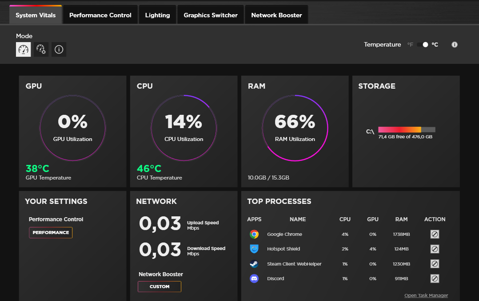Click the info mode icon

[59, 49]
